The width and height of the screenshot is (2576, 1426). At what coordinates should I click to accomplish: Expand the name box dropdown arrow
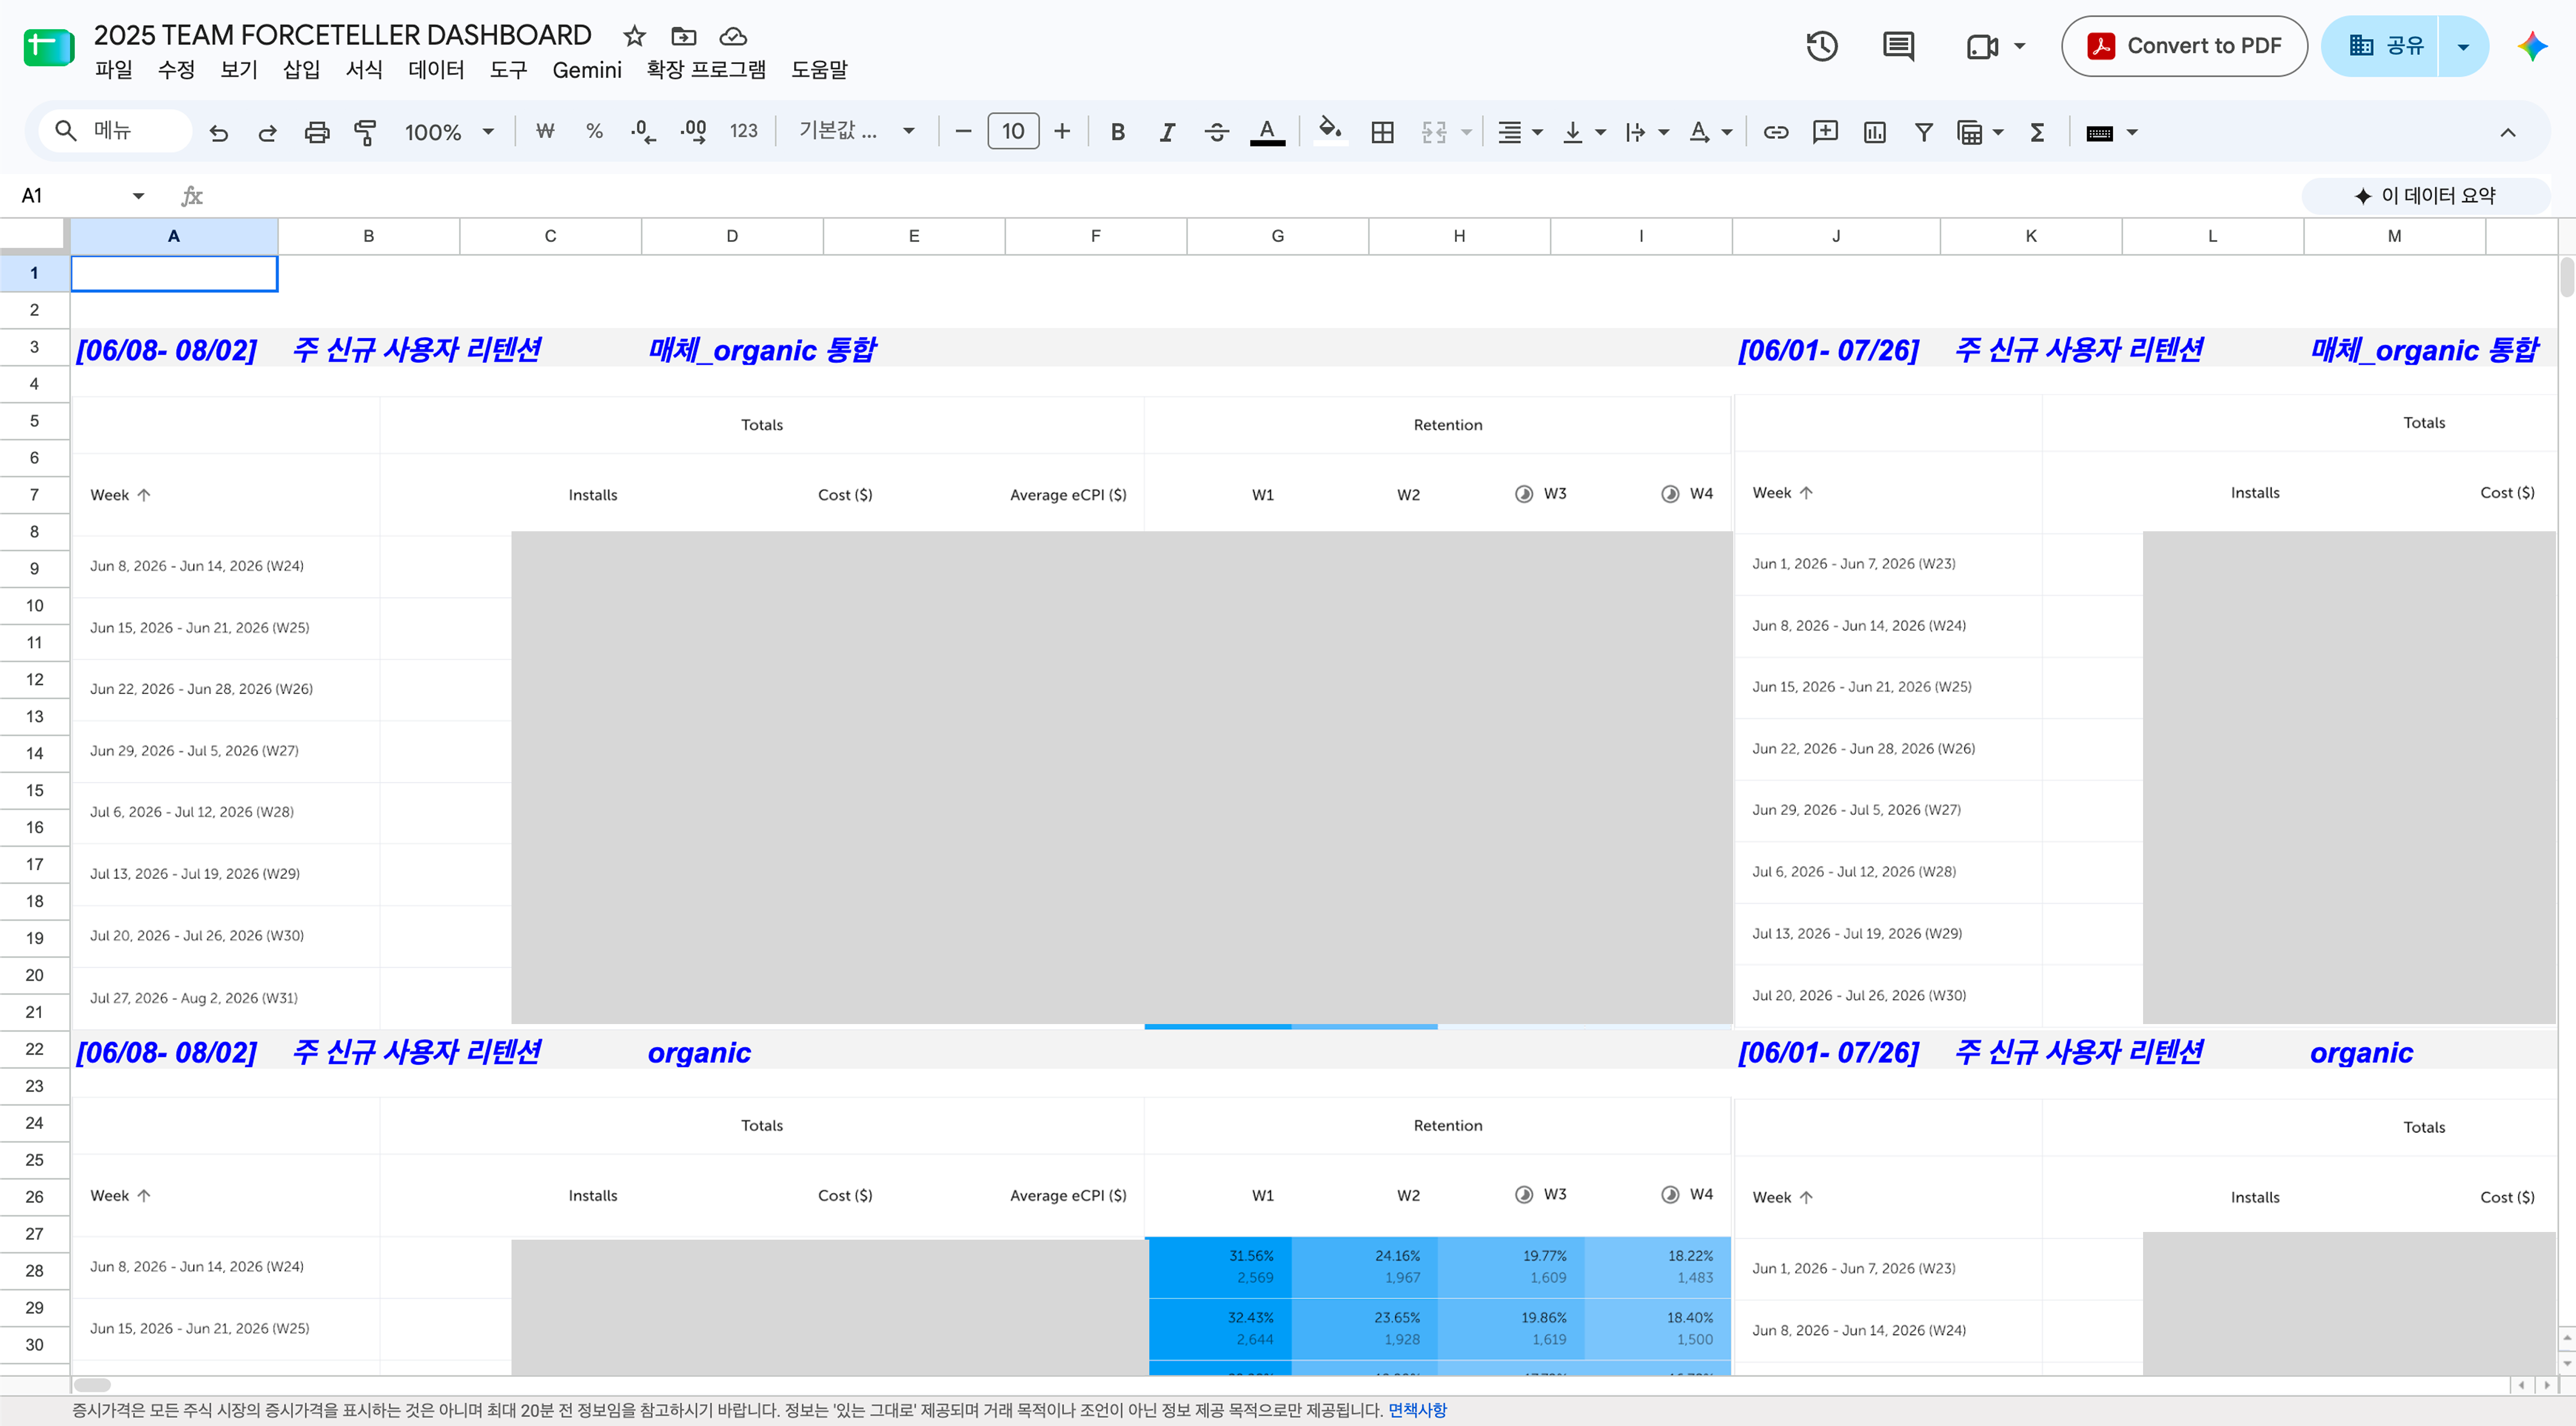[138, 196]
